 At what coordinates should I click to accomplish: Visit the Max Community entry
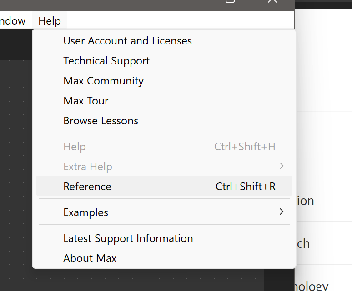pos(103,81)
